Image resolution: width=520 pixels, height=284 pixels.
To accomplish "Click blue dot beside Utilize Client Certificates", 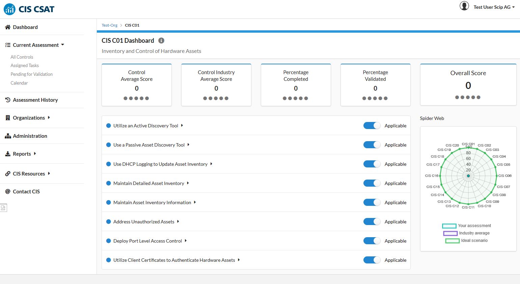I will tap(109, 260).
